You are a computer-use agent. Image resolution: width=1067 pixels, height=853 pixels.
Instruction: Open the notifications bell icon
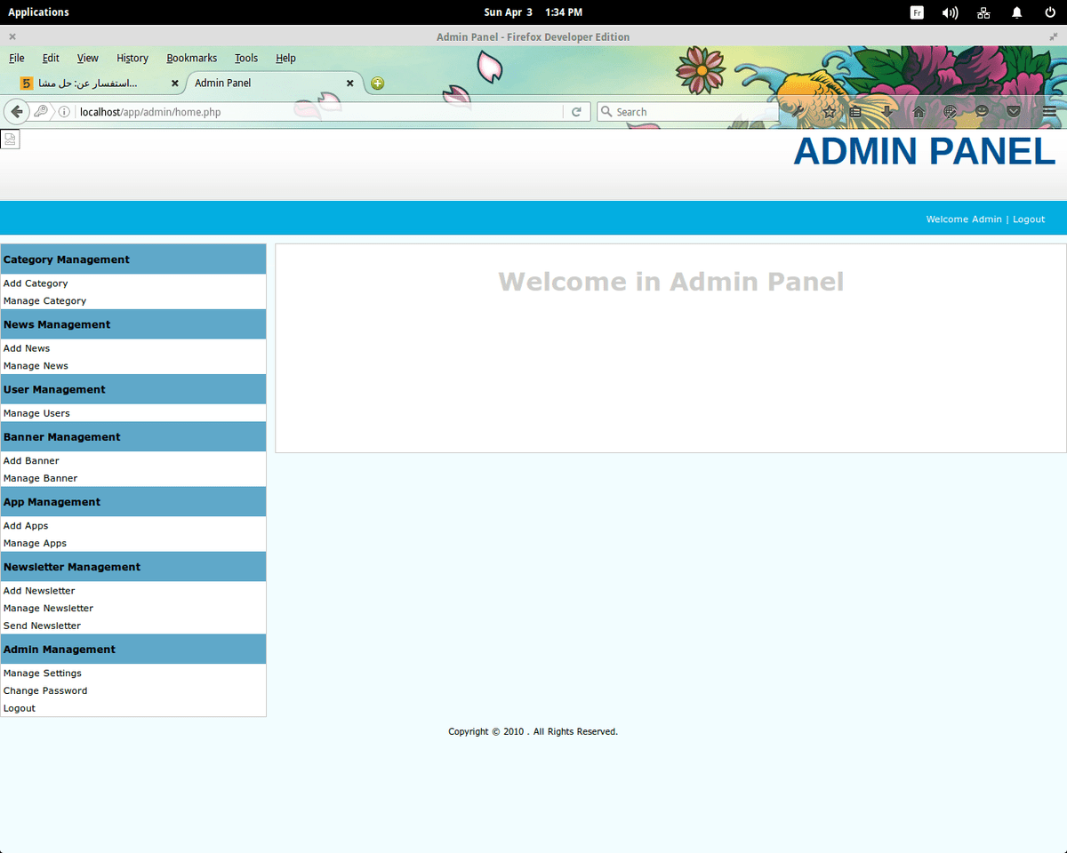click(x=1016, y=12)
